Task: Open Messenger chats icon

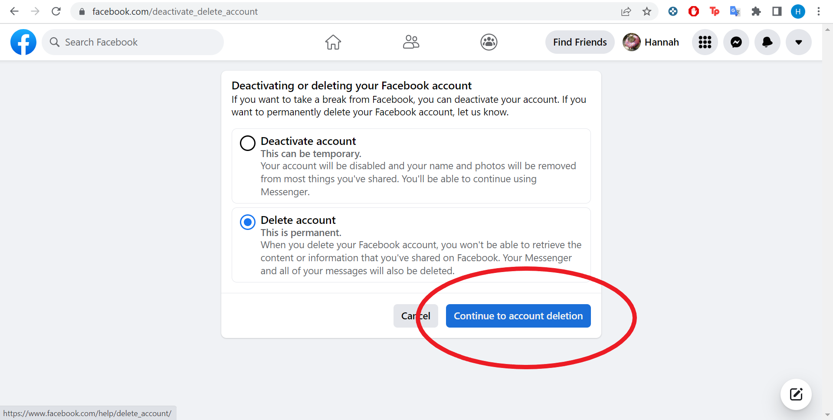Action: [x=736, y=42]
